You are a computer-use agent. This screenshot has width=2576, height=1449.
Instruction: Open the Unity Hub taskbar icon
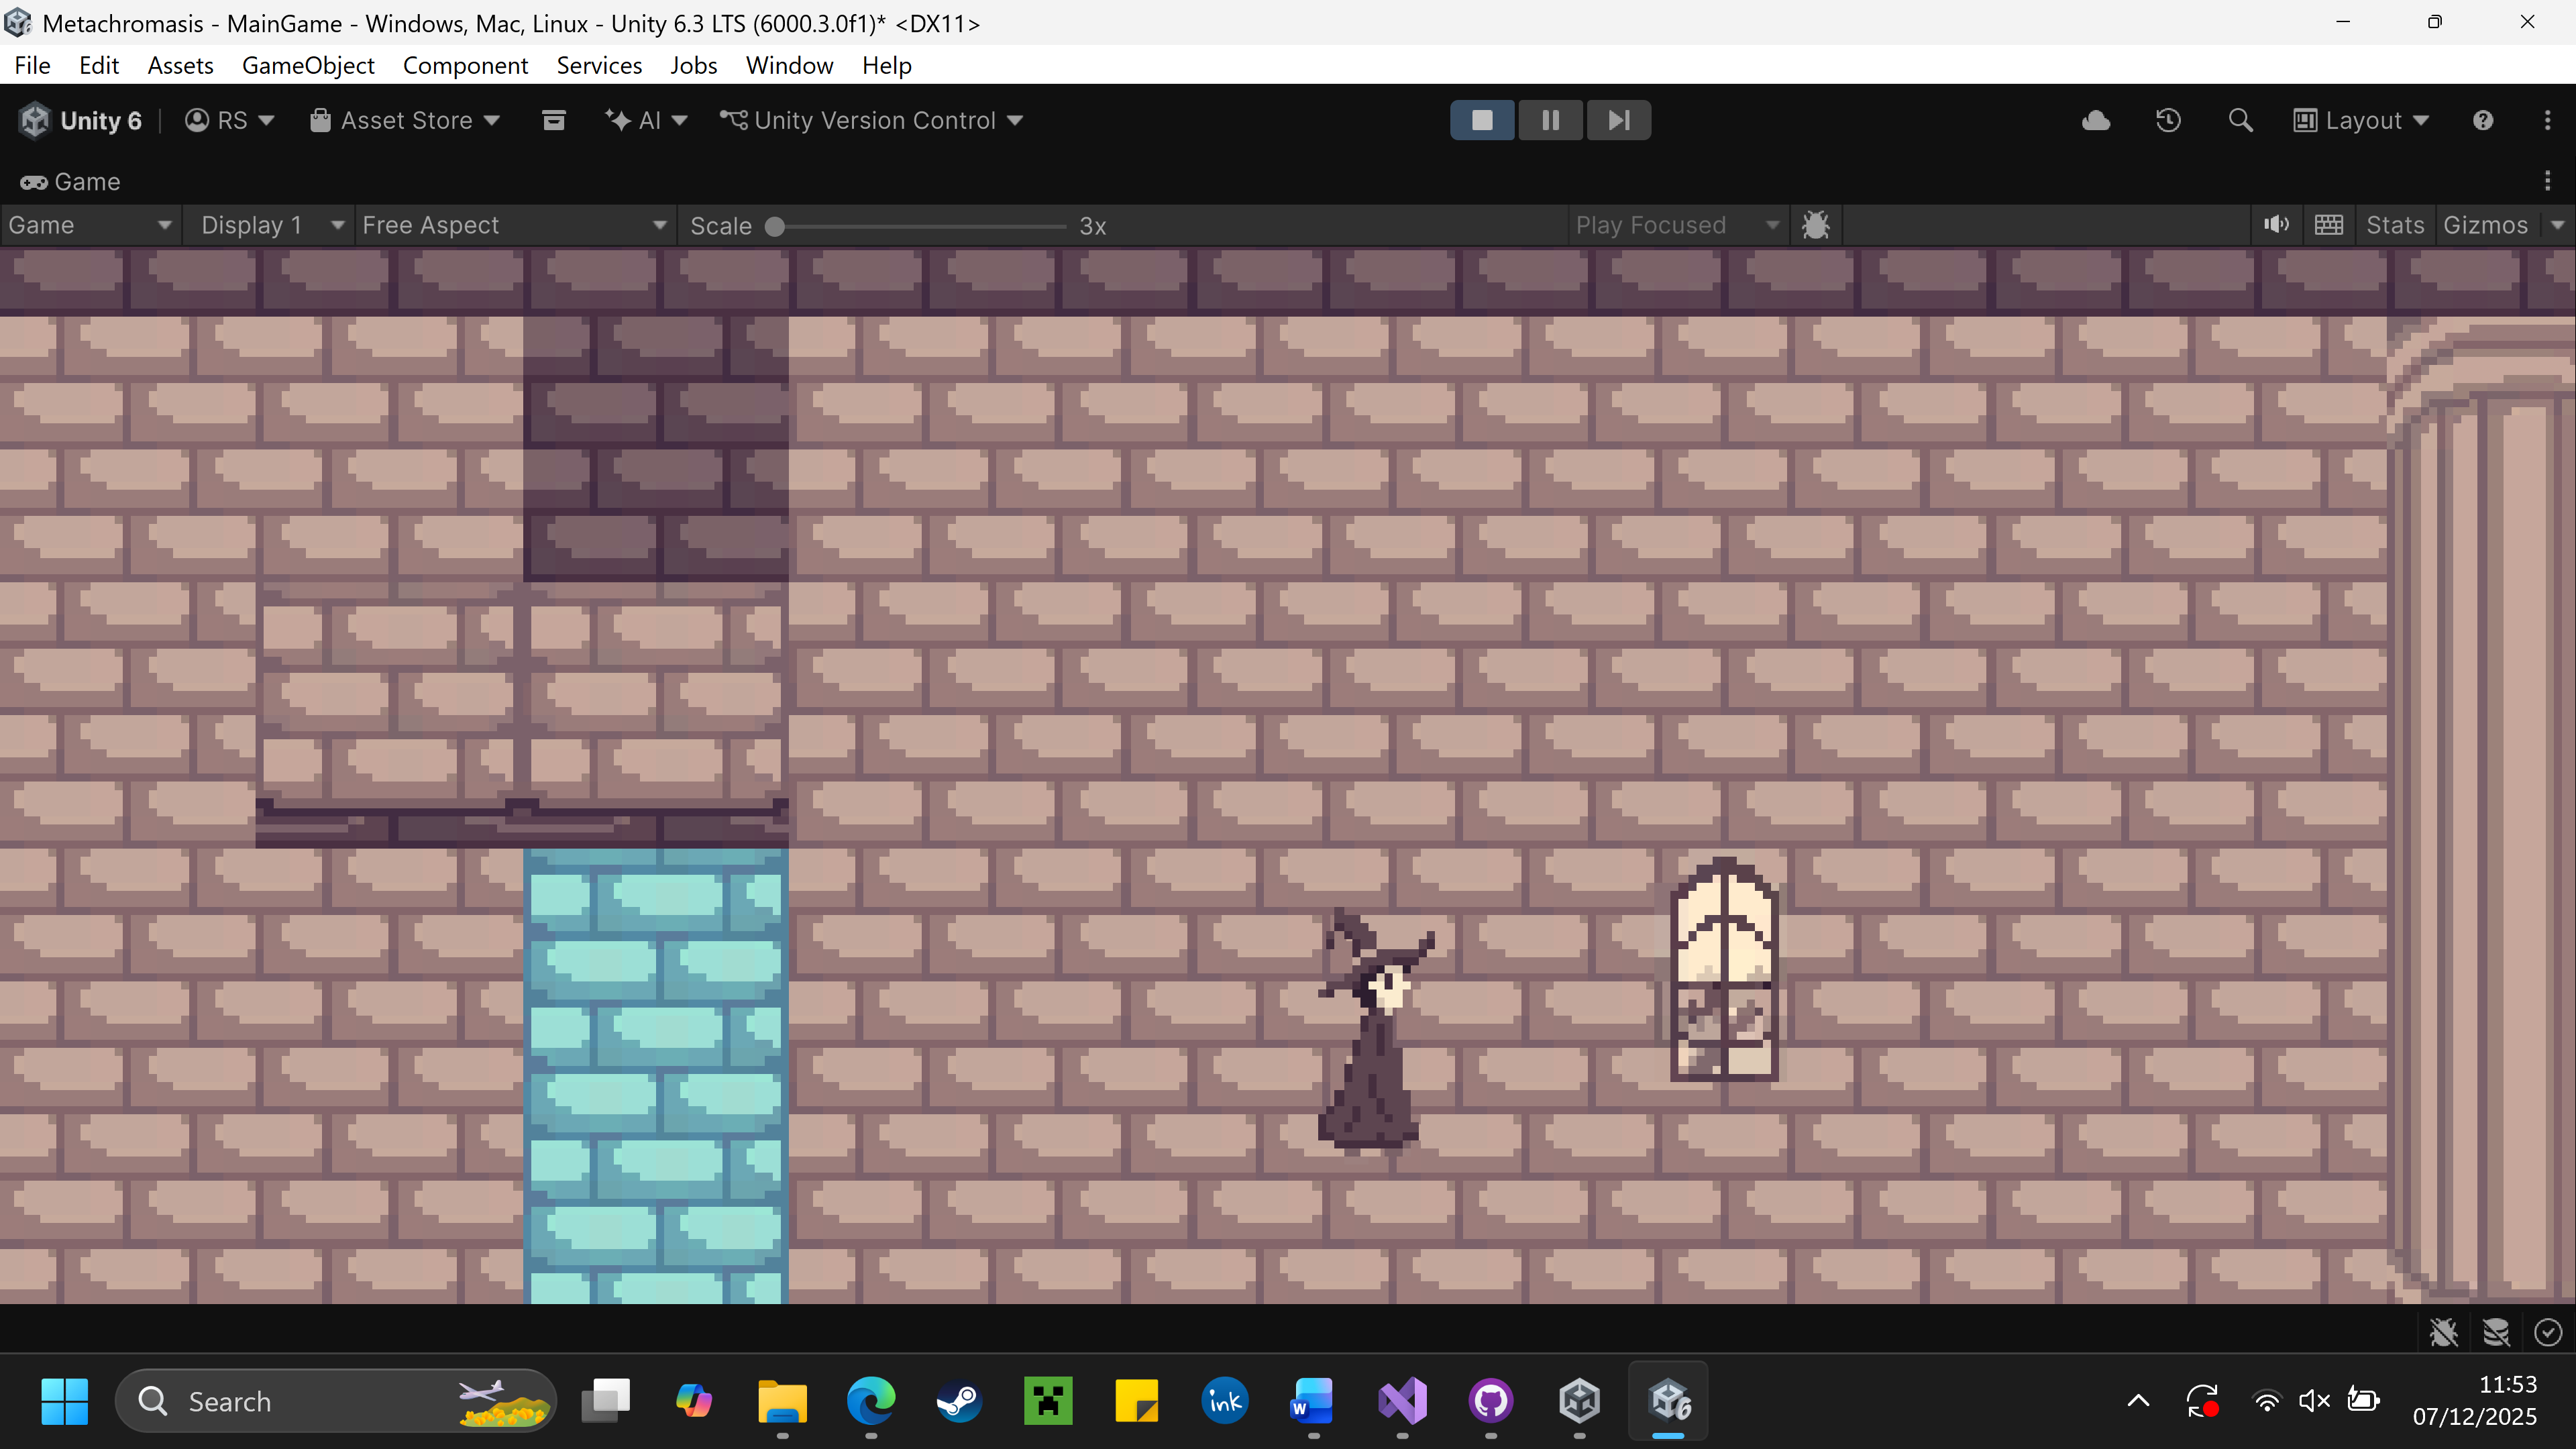[1579, 1401]
